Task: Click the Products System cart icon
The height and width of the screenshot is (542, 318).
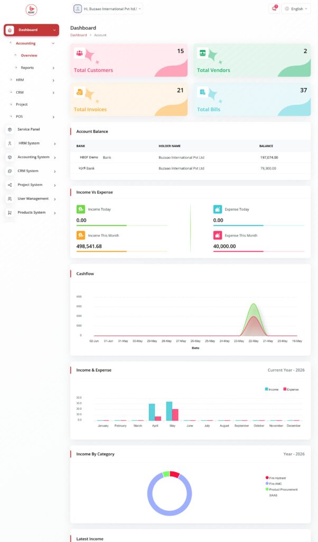Action: (10, 213)
